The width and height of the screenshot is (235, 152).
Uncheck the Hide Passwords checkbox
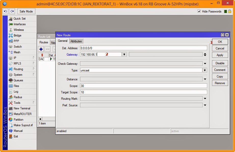(x=199, y=11)
